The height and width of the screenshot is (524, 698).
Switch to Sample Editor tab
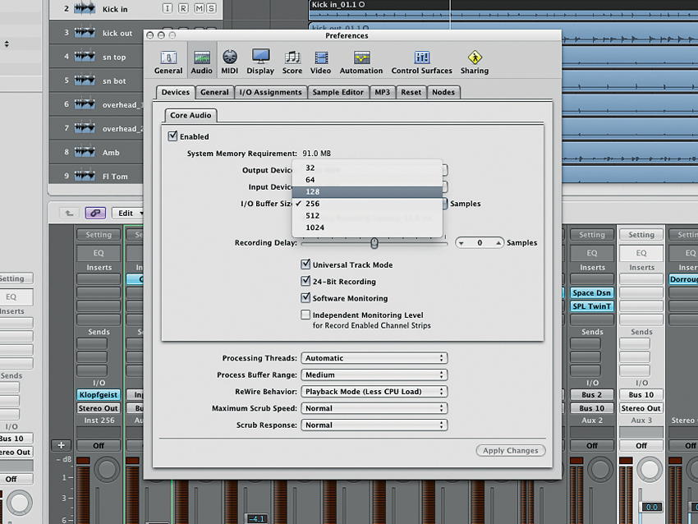[x=338, y=92]
